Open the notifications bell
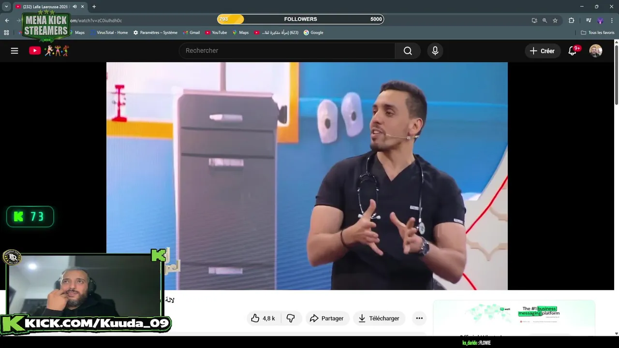The width and height of the screenshot is (619, 348). pyautogui.click(x=573, y=51)
